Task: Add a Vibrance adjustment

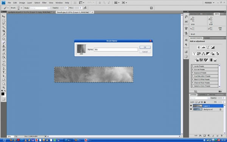Action: coord(194,54)
